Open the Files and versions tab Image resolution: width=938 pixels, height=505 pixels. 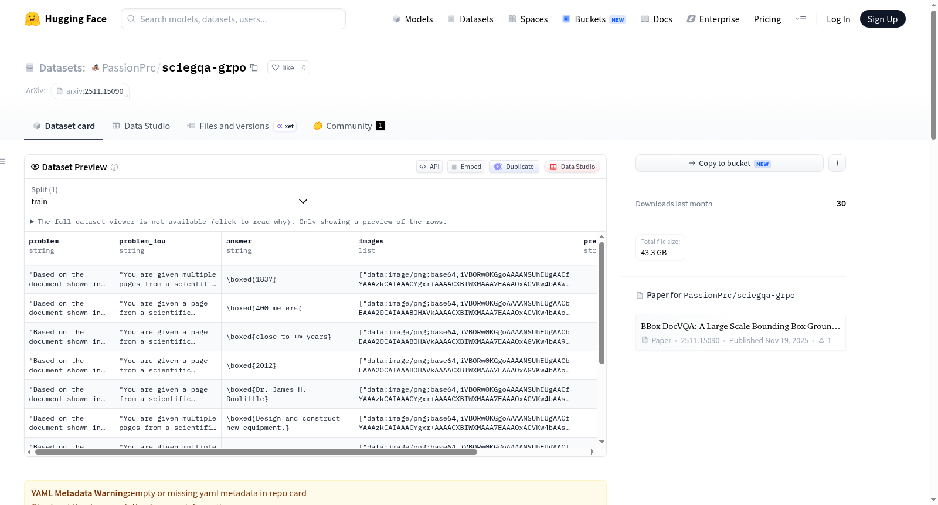[x=242, y=126]
